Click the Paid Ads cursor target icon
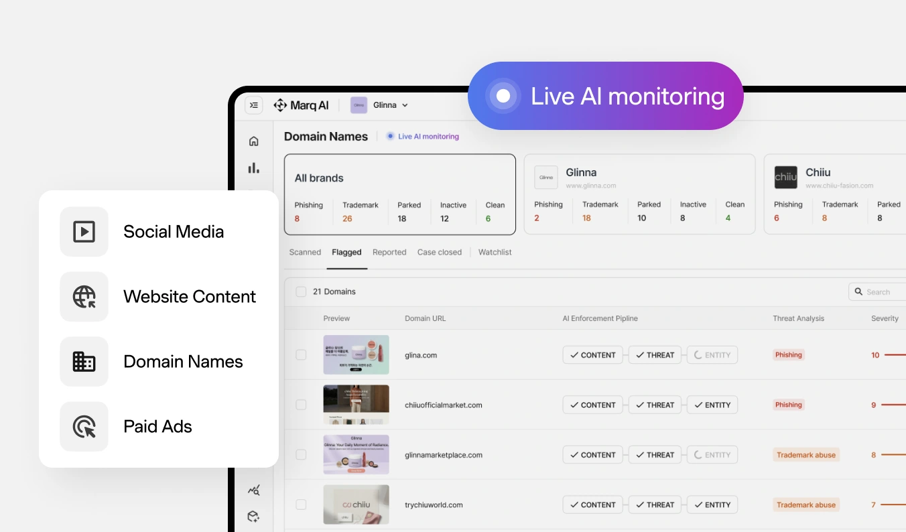Viewport: 906px width, 532px height. (84, 427)
